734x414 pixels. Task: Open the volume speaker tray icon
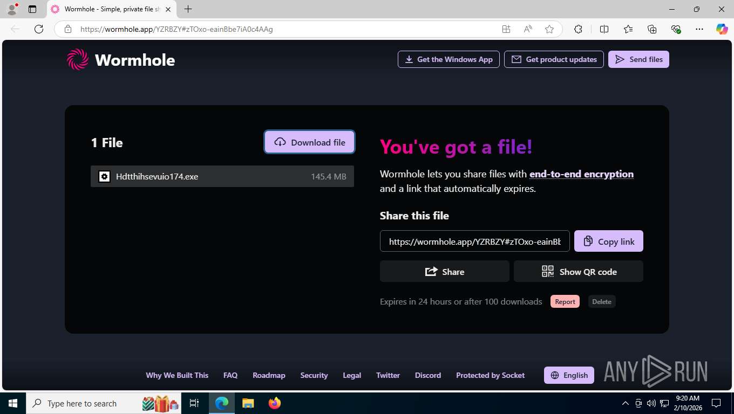[x=651, y=403]
